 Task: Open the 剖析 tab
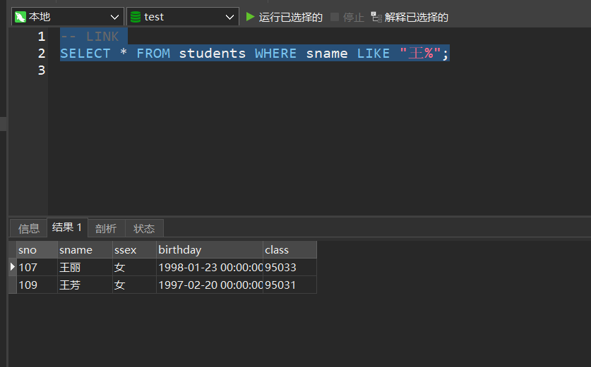[106, 228]
